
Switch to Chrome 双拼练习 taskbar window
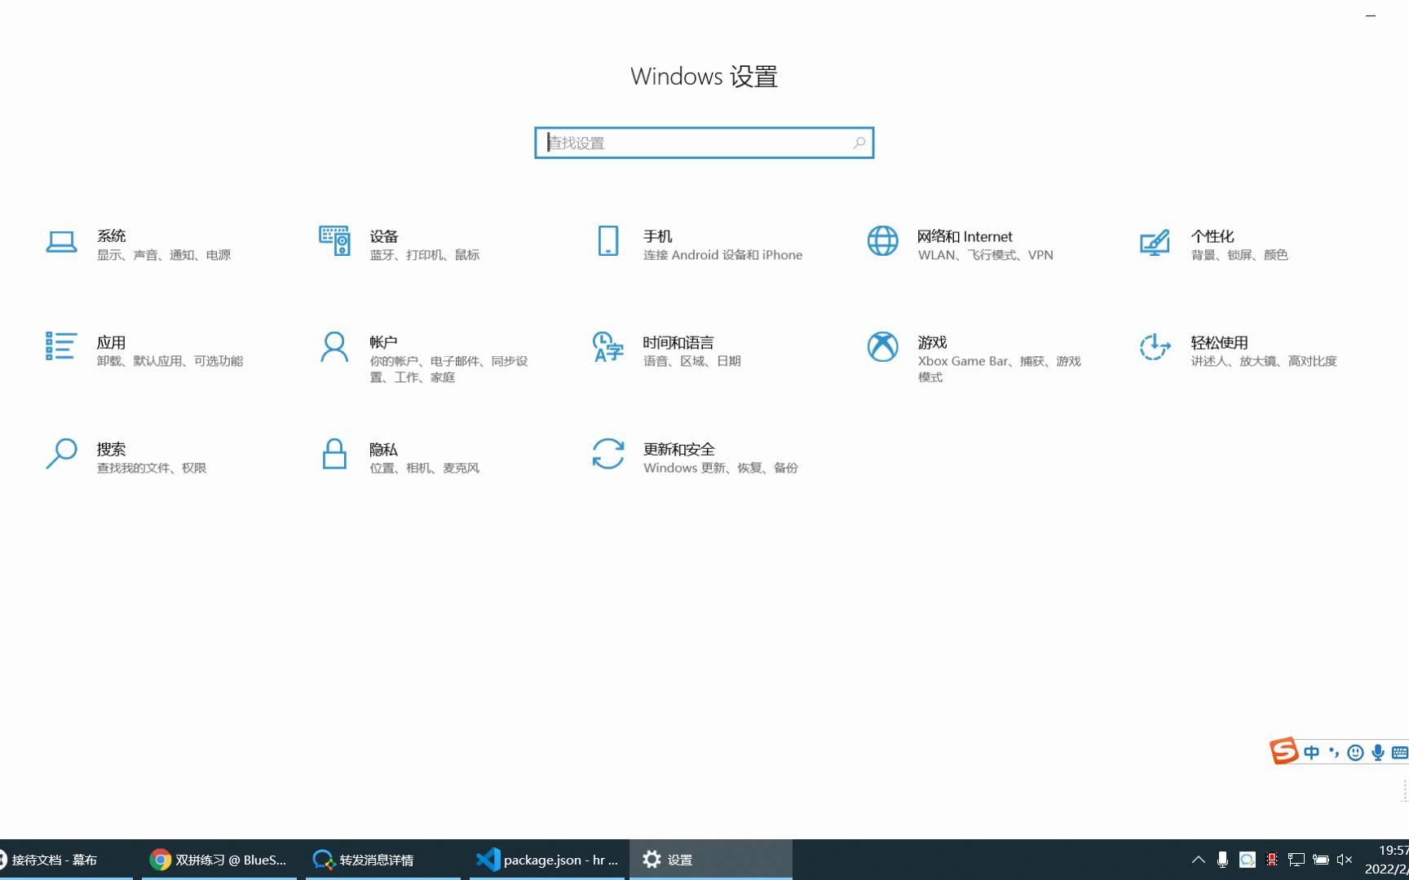[219, 860]
